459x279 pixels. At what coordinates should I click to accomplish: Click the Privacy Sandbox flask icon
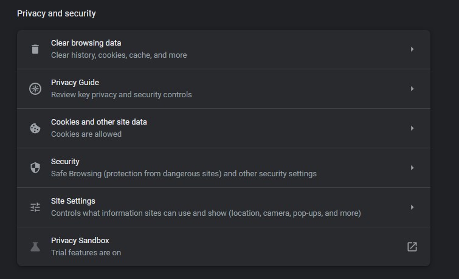pyautogui.click(x=35, y=247)
